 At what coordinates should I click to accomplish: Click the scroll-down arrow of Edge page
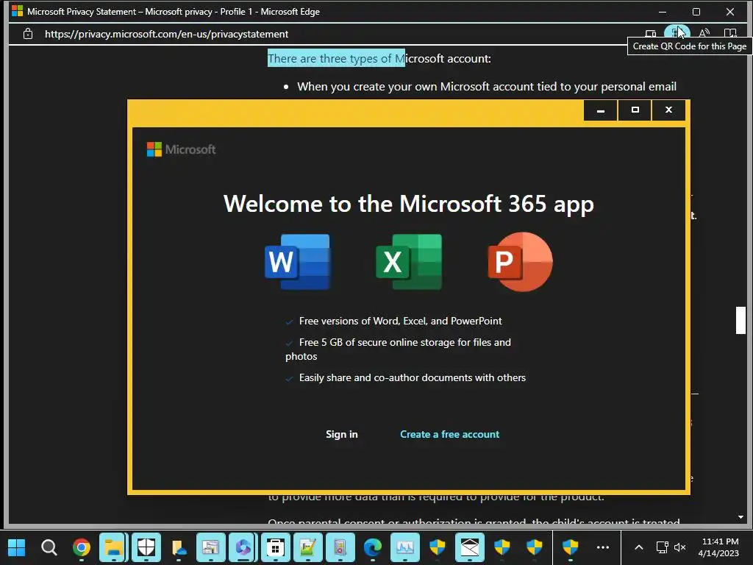point(740,517)
